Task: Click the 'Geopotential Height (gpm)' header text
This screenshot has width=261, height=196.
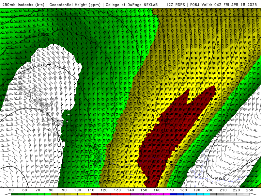Action: (75, 5)
